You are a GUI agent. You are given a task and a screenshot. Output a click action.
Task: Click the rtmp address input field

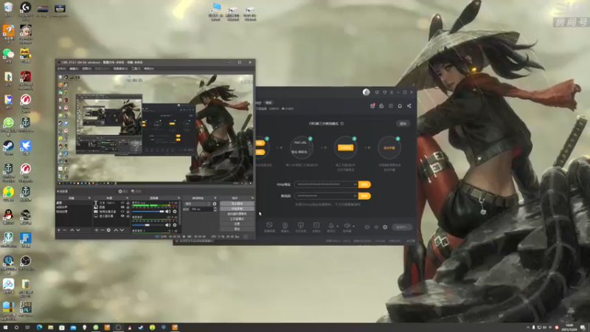[326, 184]
